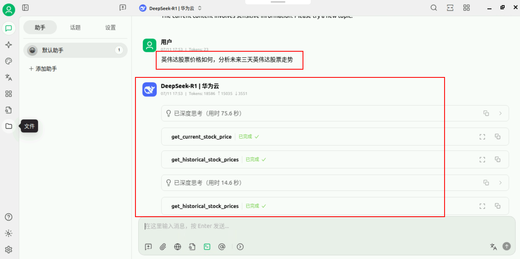Toggle web search globe icon

click(178, 247)
